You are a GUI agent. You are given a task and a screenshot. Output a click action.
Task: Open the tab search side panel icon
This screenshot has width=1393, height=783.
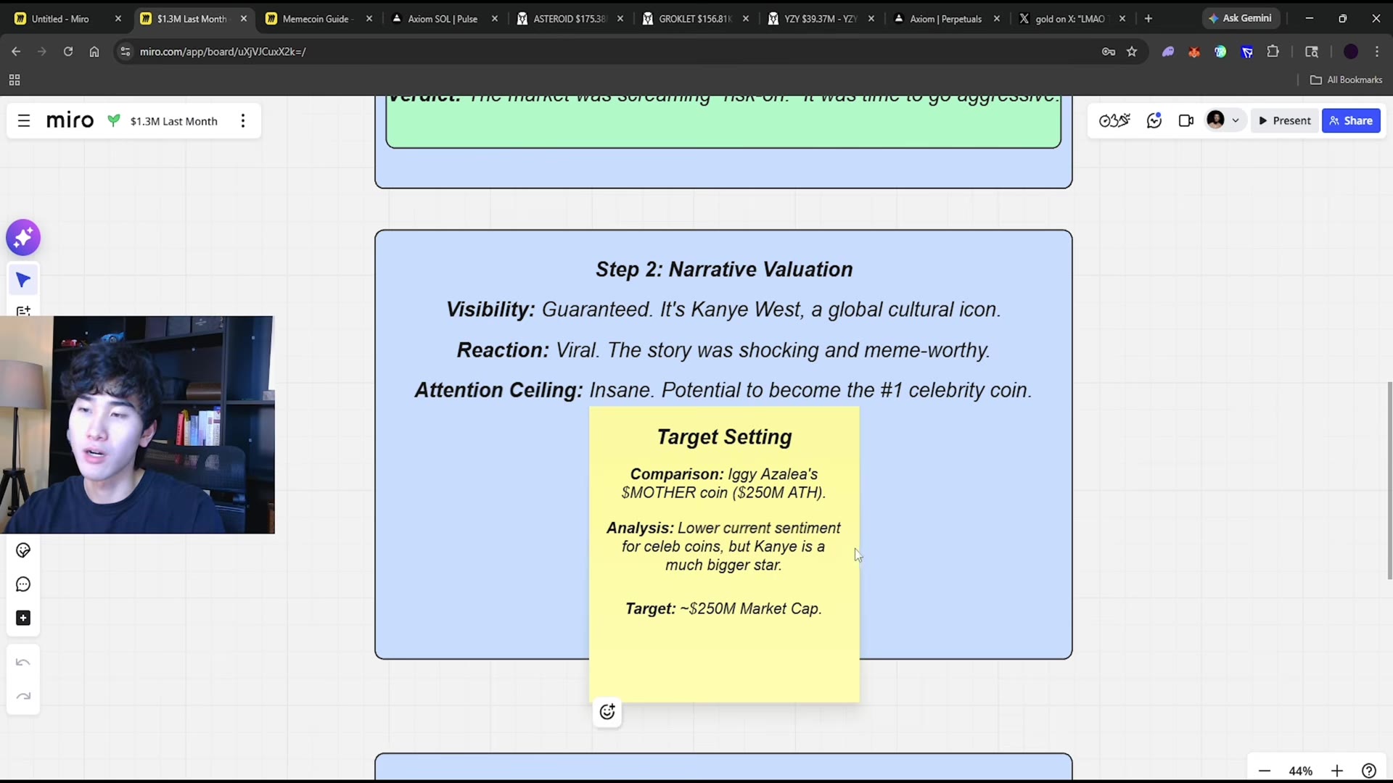pyautogui.click(x=1312, y=51)
